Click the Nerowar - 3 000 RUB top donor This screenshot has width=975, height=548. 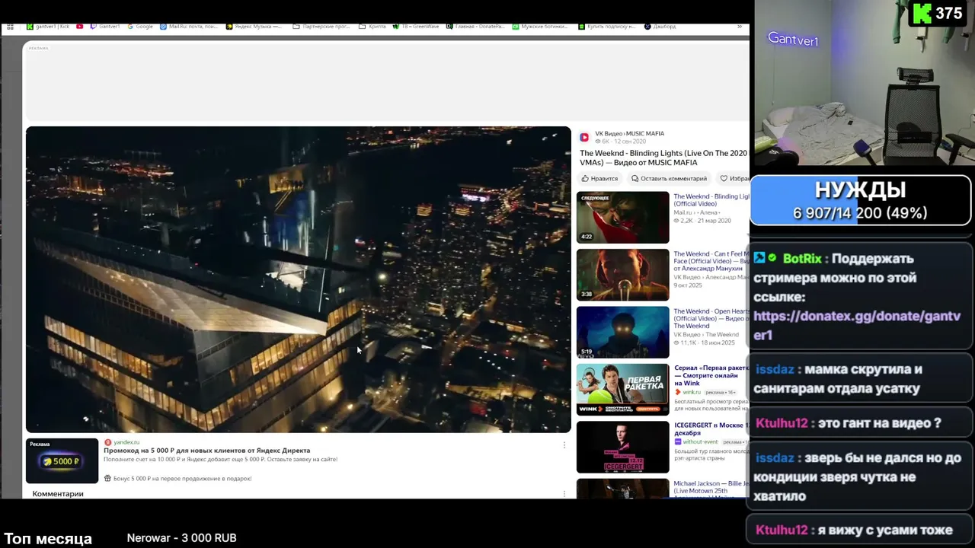tap(181, 538)
